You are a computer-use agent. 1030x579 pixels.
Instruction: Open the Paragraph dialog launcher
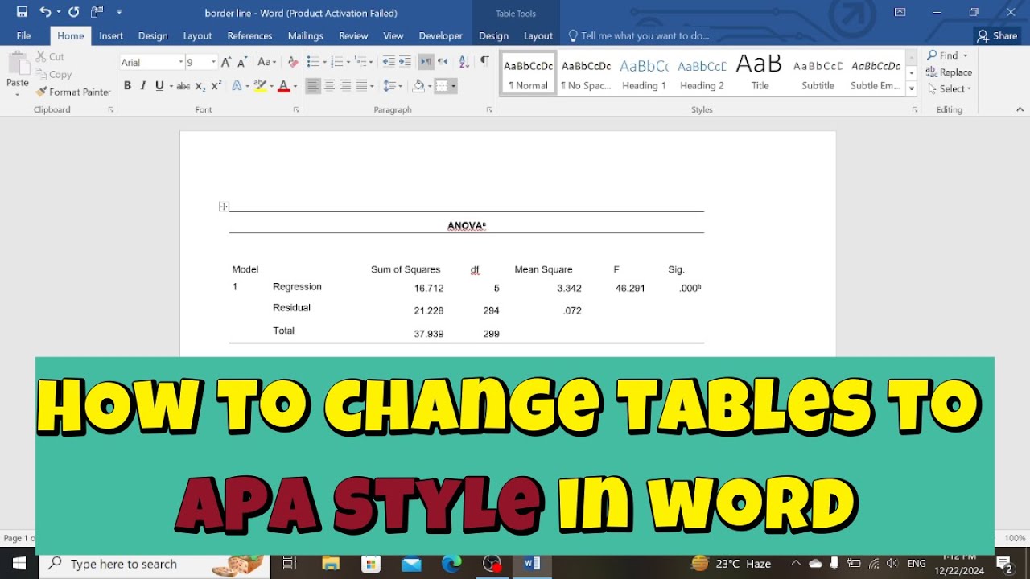489,109
